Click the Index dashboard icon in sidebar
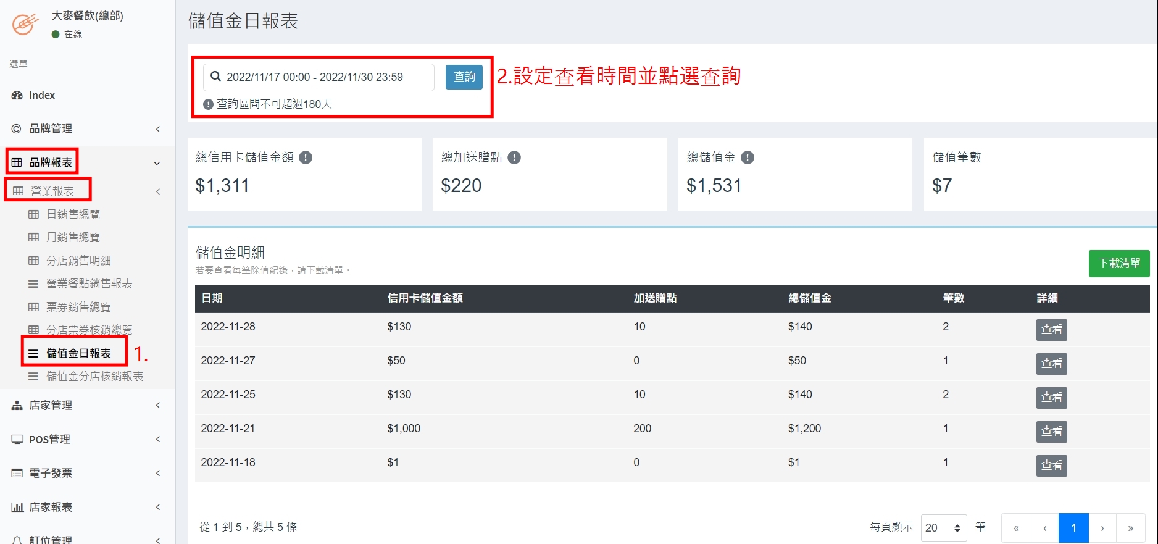Image resolution: width=1158 pixels, height=544 pixels. (x=17, y=95)
